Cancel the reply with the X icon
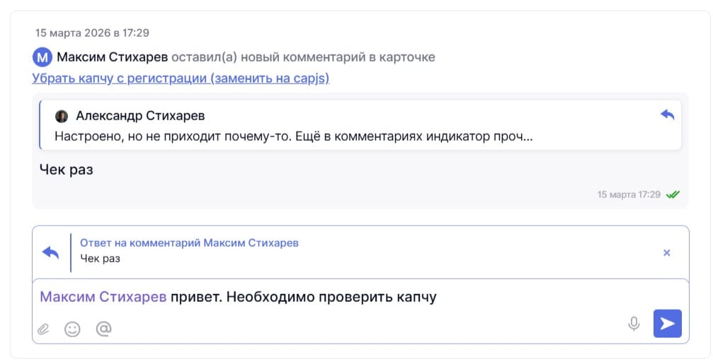This screenshot has height=364, width=713. point(666,252)
